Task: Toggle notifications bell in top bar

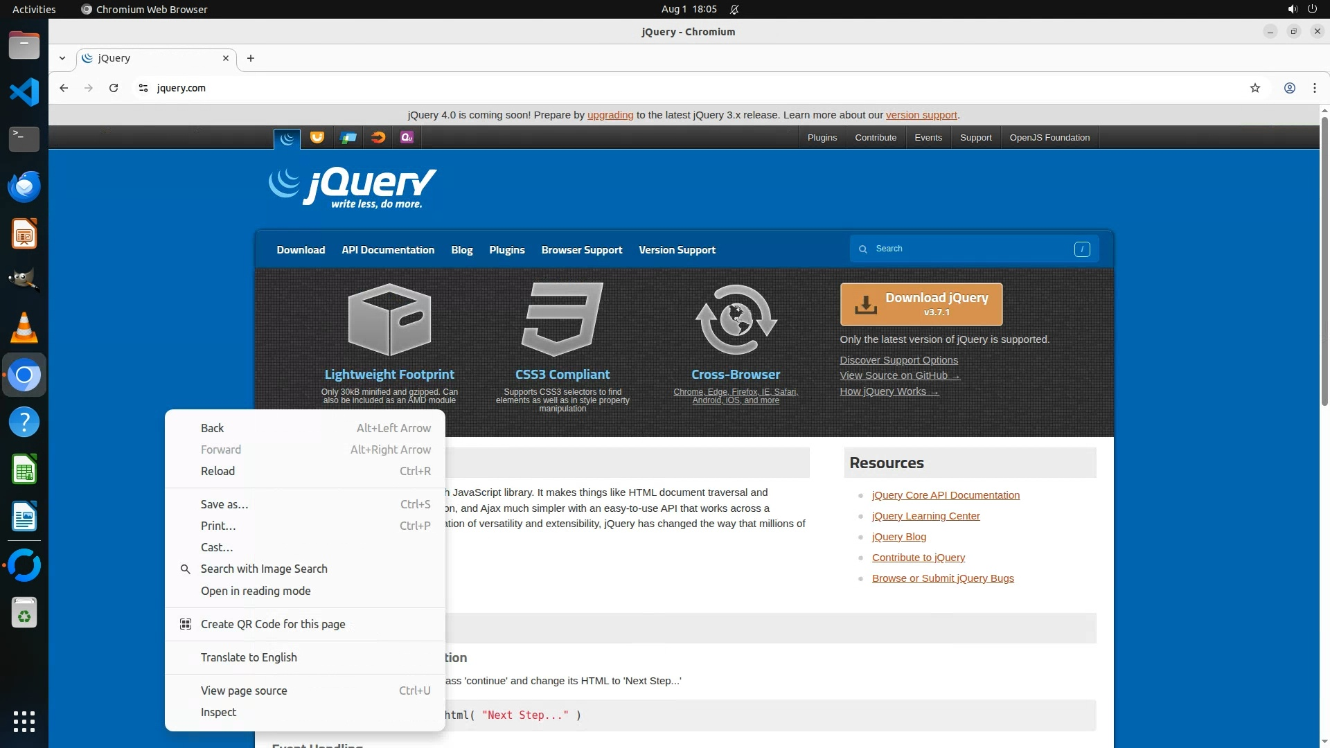Action: tap(734, 9)
